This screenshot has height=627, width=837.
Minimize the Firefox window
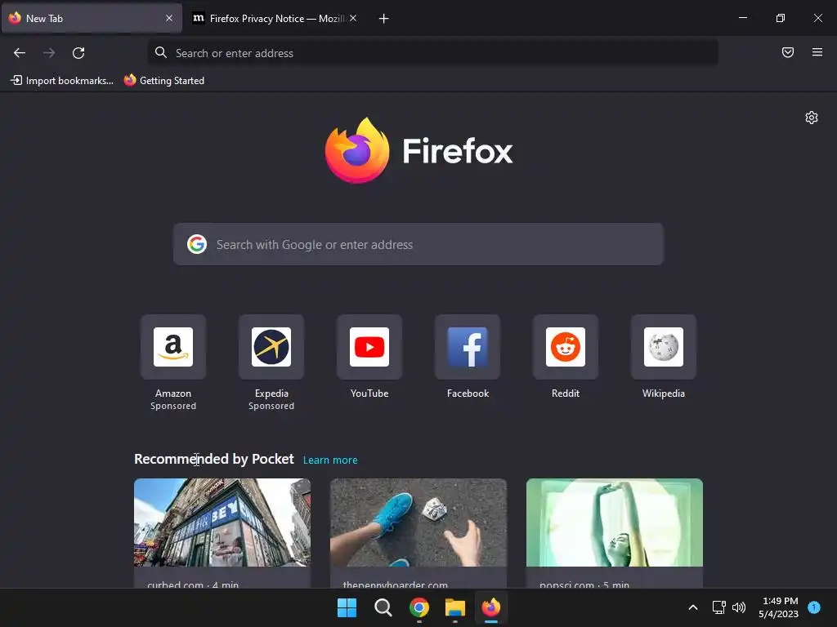coord(743,18)
